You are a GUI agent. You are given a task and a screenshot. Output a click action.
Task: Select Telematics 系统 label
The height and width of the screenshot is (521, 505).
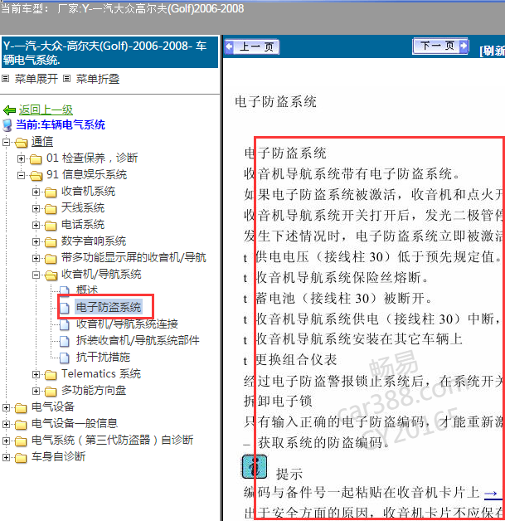[x=101, y=374]
